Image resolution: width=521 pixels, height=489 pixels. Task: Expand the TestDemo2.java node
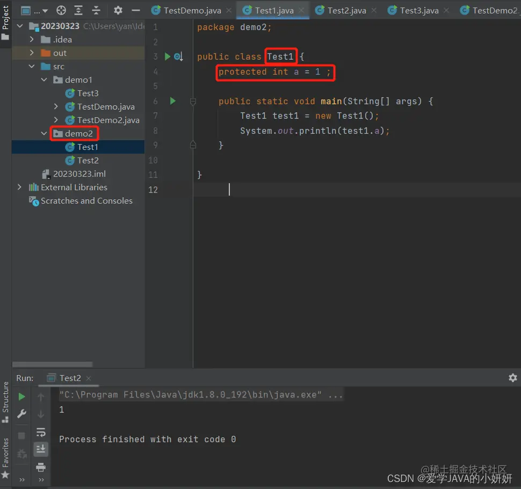56,120
